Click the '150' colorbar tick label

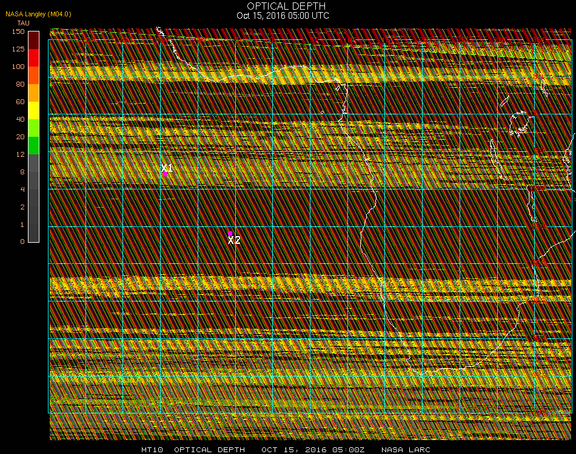pos(18,31)
